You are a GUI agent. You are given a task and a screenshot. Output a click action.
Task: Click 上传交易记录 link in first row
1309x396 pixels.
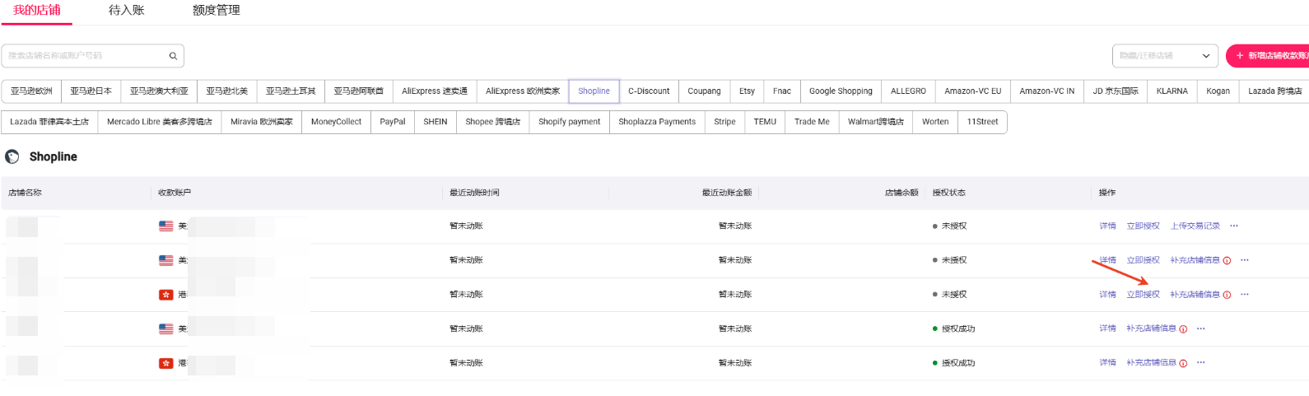[1195, 226]
